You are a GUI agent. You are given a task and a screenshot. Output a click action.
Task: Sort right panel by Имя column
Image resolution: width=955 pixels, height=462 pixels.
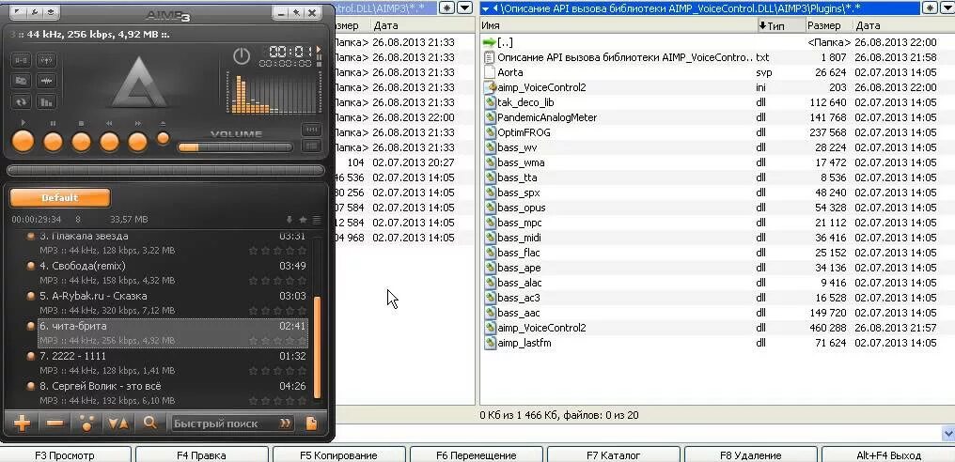[618, 25]
